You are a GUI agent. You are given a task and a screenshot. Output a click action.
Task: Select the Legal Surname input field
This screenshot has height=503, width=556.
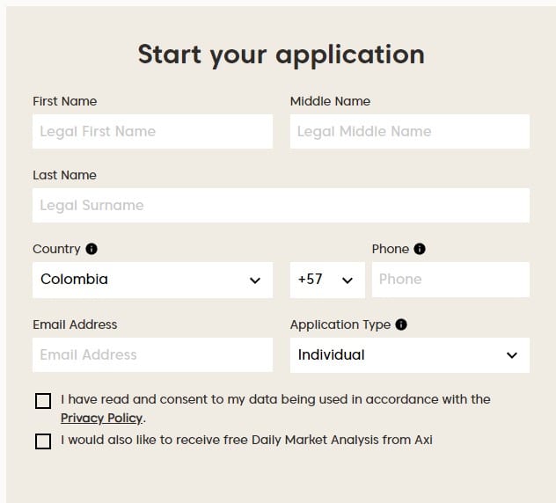[x=281, y=205]
